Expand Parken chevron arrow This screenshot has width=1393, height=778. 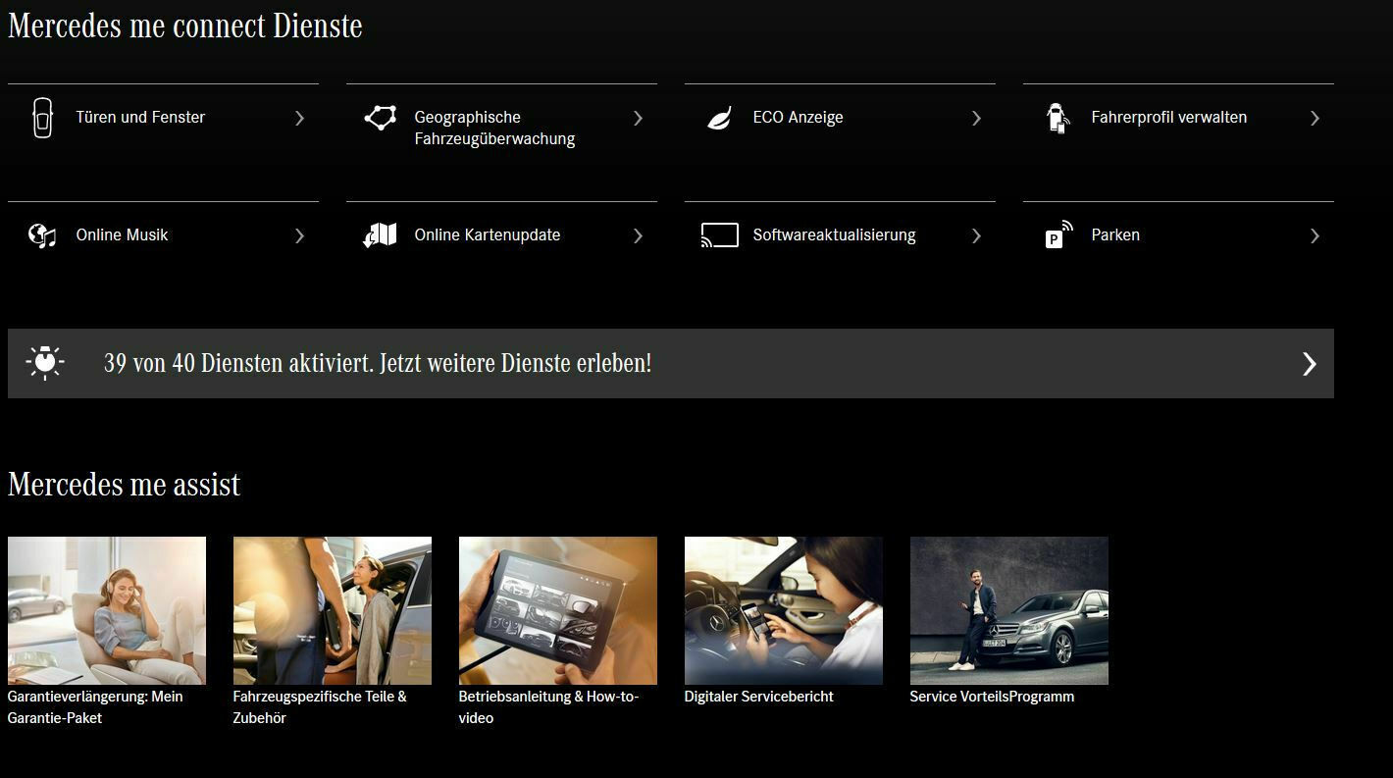tap(1315, 235)
